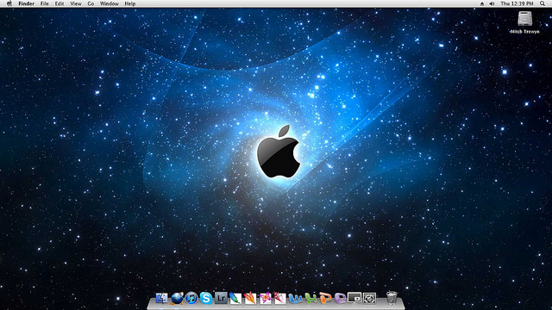Open the pink butterfly app icon
The height and width of the screenshot is (310, 552).
[x=266, y=298]
